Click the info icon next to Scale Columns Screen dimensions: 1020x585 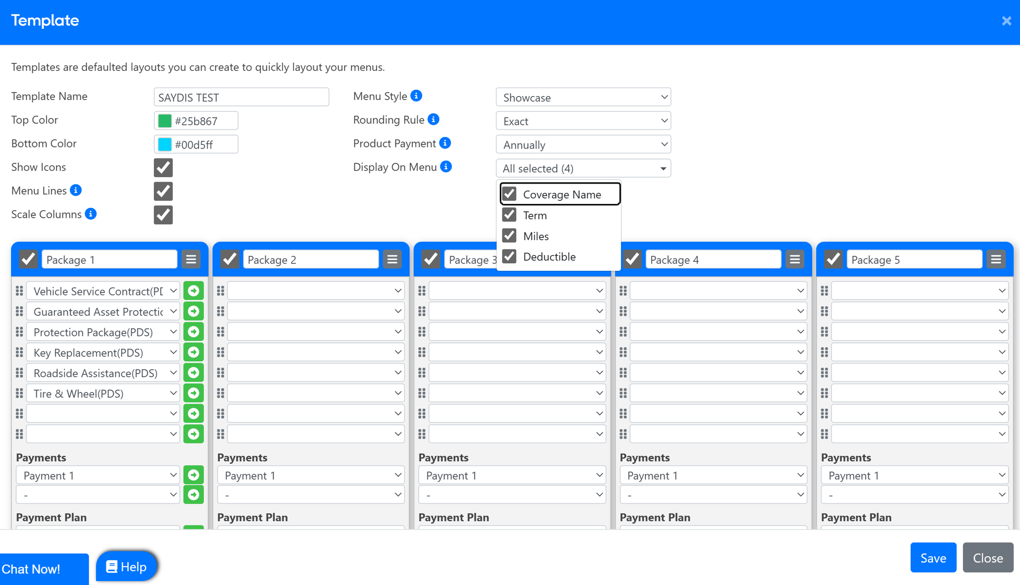pos(91,214)
